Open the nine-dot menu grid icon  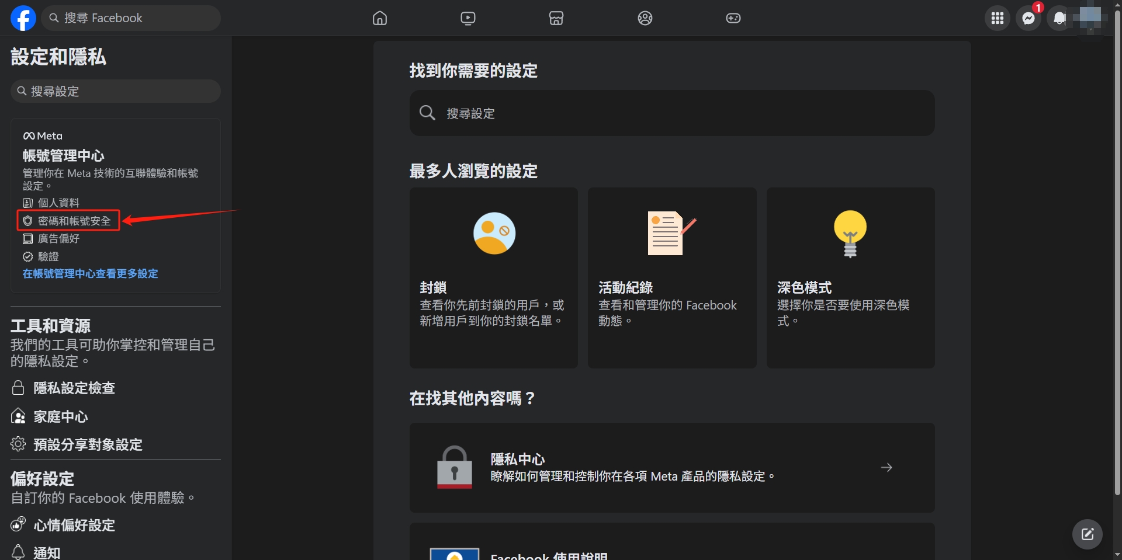998,18
